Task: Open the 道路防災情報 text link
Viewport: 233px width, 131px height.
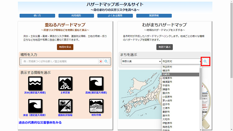Action: point(65,115)
